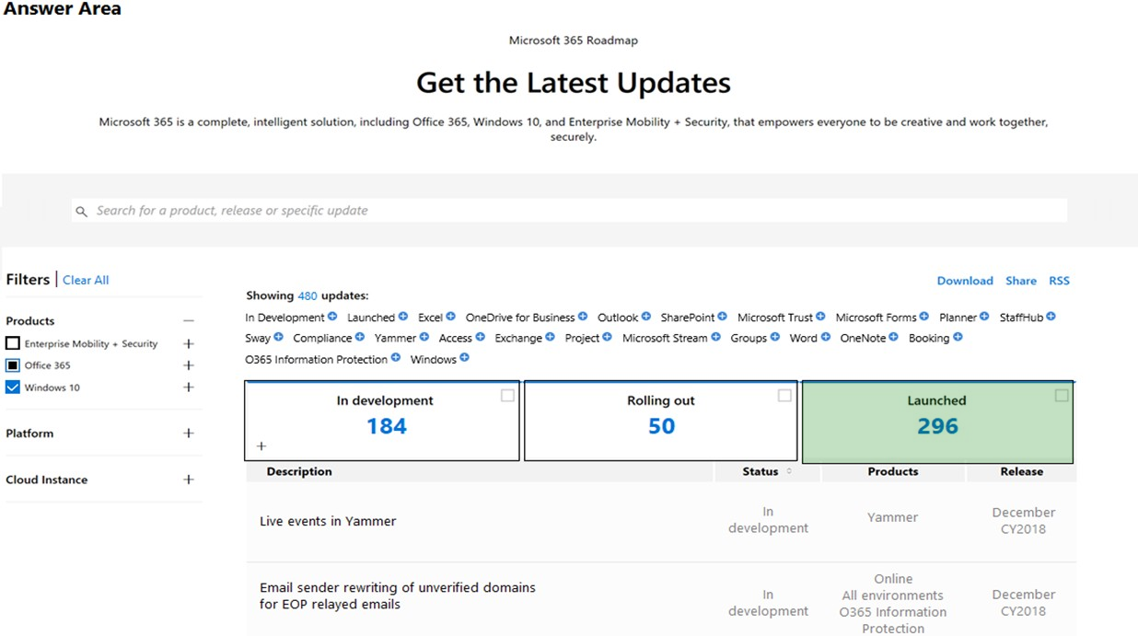Click the product search input field
1138x636 pixels.
[569, 211]
